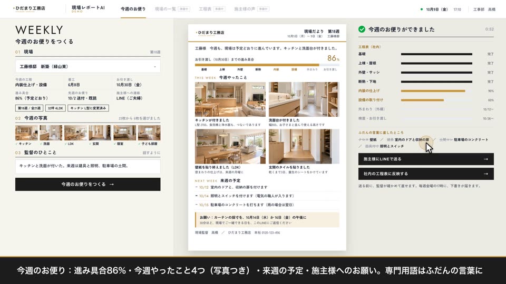506x284 pixels.
Task: Click the 10/14 照明とスイッチ schedule line
Action: pyautogui.click(x=267, y=196)
